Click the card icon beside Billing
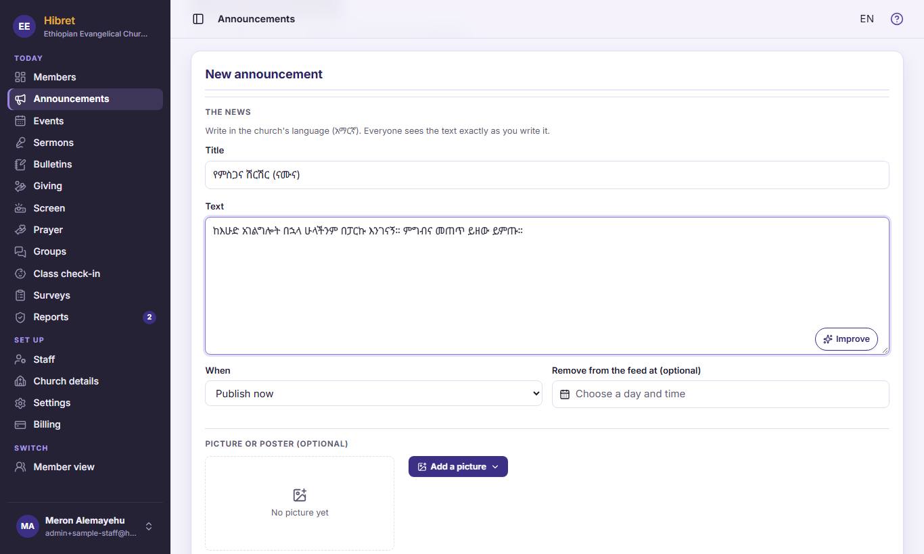This screenshot has height=554, width=924. (20, 424)
